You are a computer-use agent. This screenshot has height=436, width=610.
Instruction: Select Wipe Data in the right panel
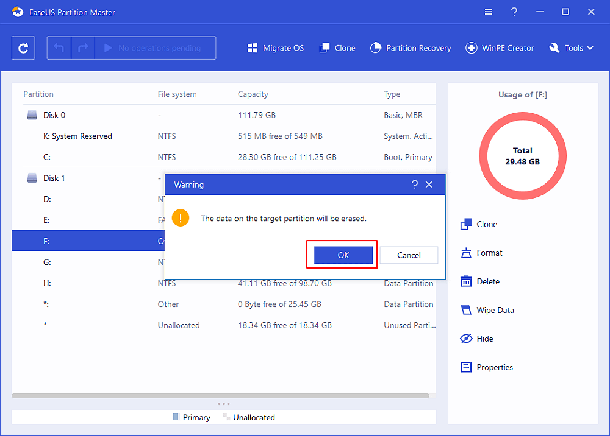coord(487,310)
